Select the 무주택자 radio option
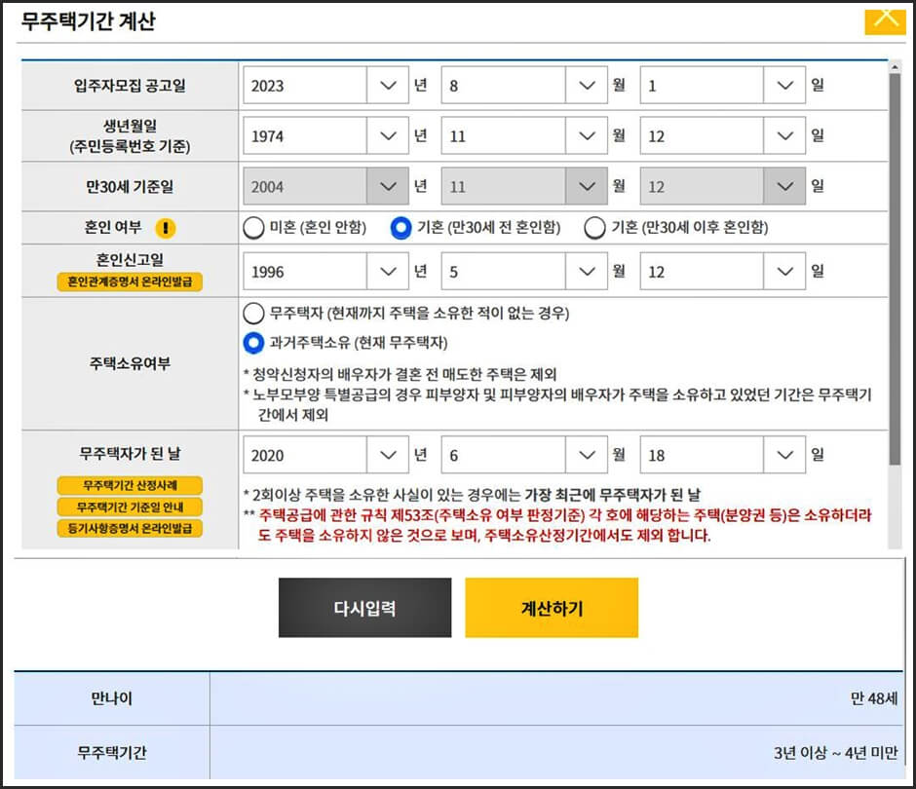 coord(252,314)
